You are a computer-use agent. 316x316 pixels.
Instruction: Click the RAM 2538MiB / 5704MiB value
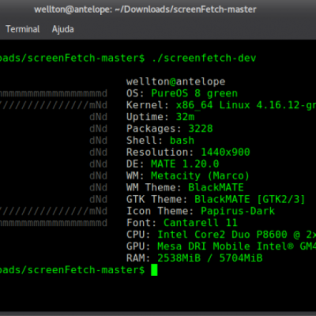point(210,258)
